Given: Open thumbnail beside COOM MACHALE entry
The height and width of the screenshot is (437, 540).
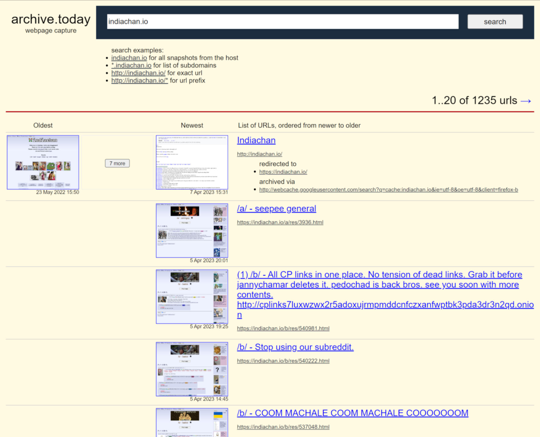Looking at the screenshot, I should (192, 422).
